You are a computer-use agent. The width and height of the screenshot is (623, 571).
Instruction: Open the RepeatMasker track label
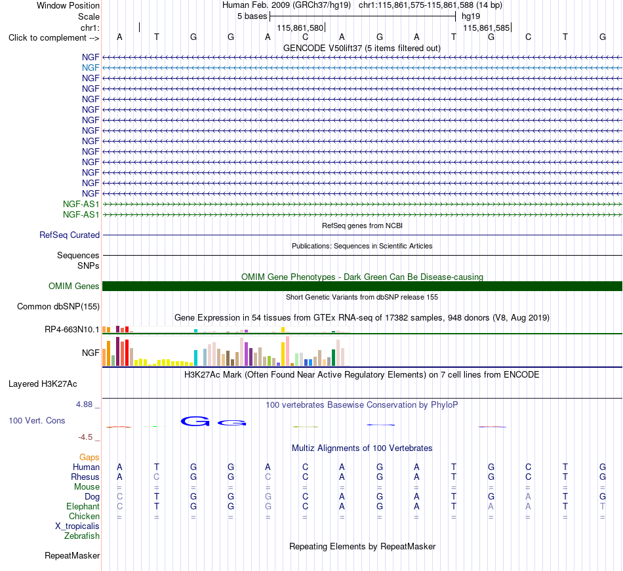click(72, 555)
